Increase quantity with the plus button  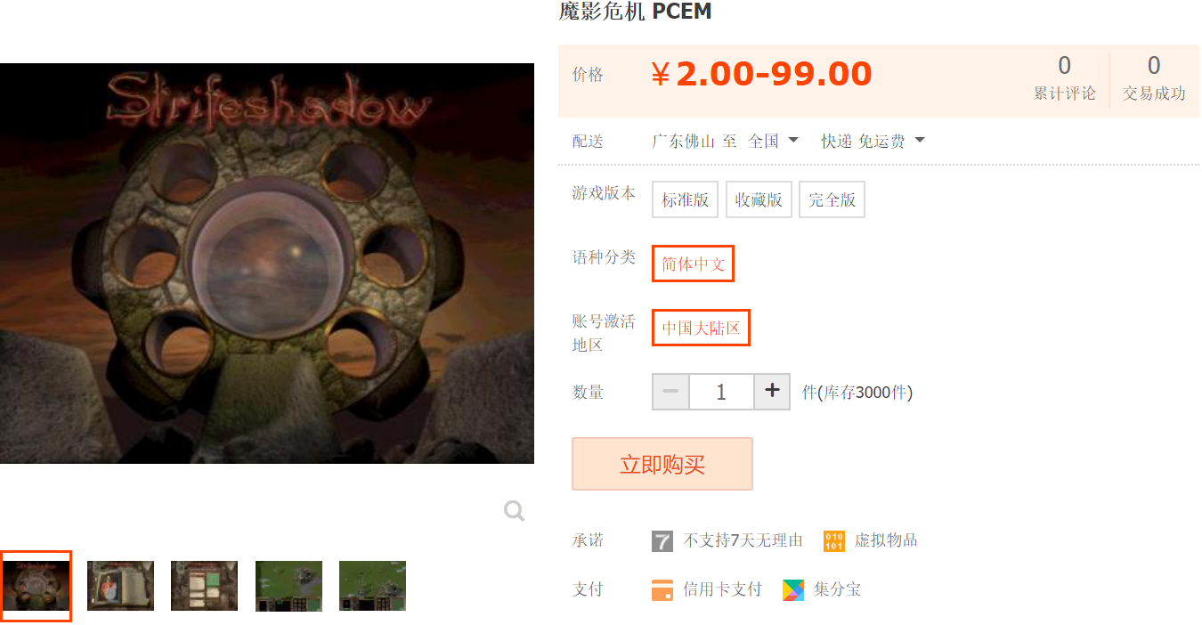(772, 392)
